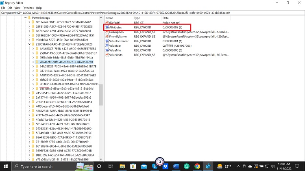Open the Edit menu
This screenshot has height=171, width=305.
point(10,8)
